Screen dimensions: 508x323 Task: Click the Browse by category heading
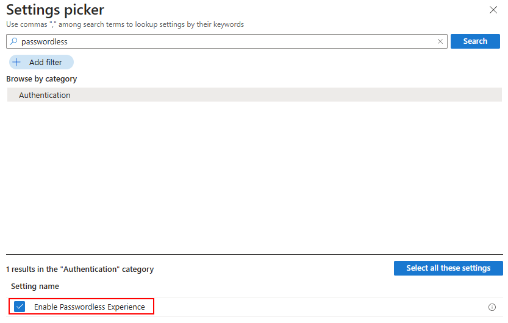[x=41, y=79]
